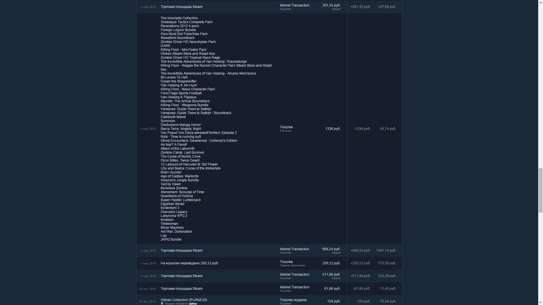Viewport: 543px width, 305px height.
Task: Click 'Super Hipster Lumberjack' entry
Action: [181, 200]
